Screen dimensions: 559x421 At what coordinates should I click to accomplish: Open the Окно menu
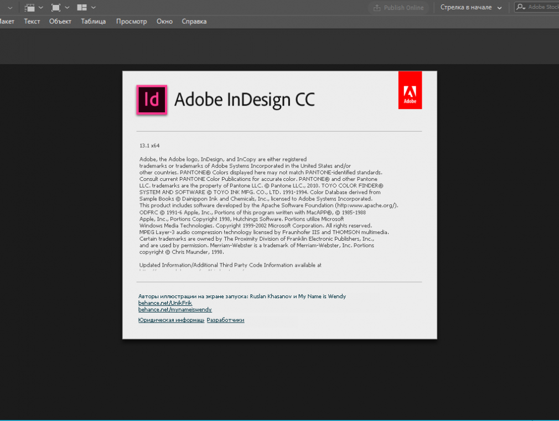(165, 22)
